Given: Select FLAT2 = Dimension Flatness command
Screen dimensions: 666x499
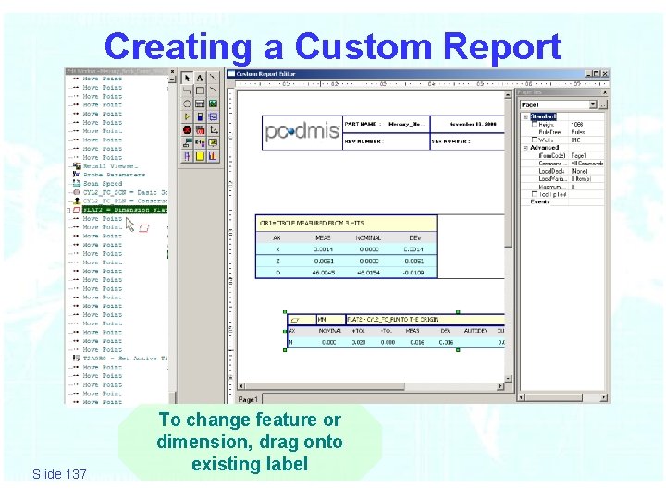Looking at the screenshot, I should point(125,210).
